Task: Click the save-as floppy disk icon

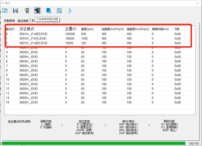Action: click(x=15, y=11)
